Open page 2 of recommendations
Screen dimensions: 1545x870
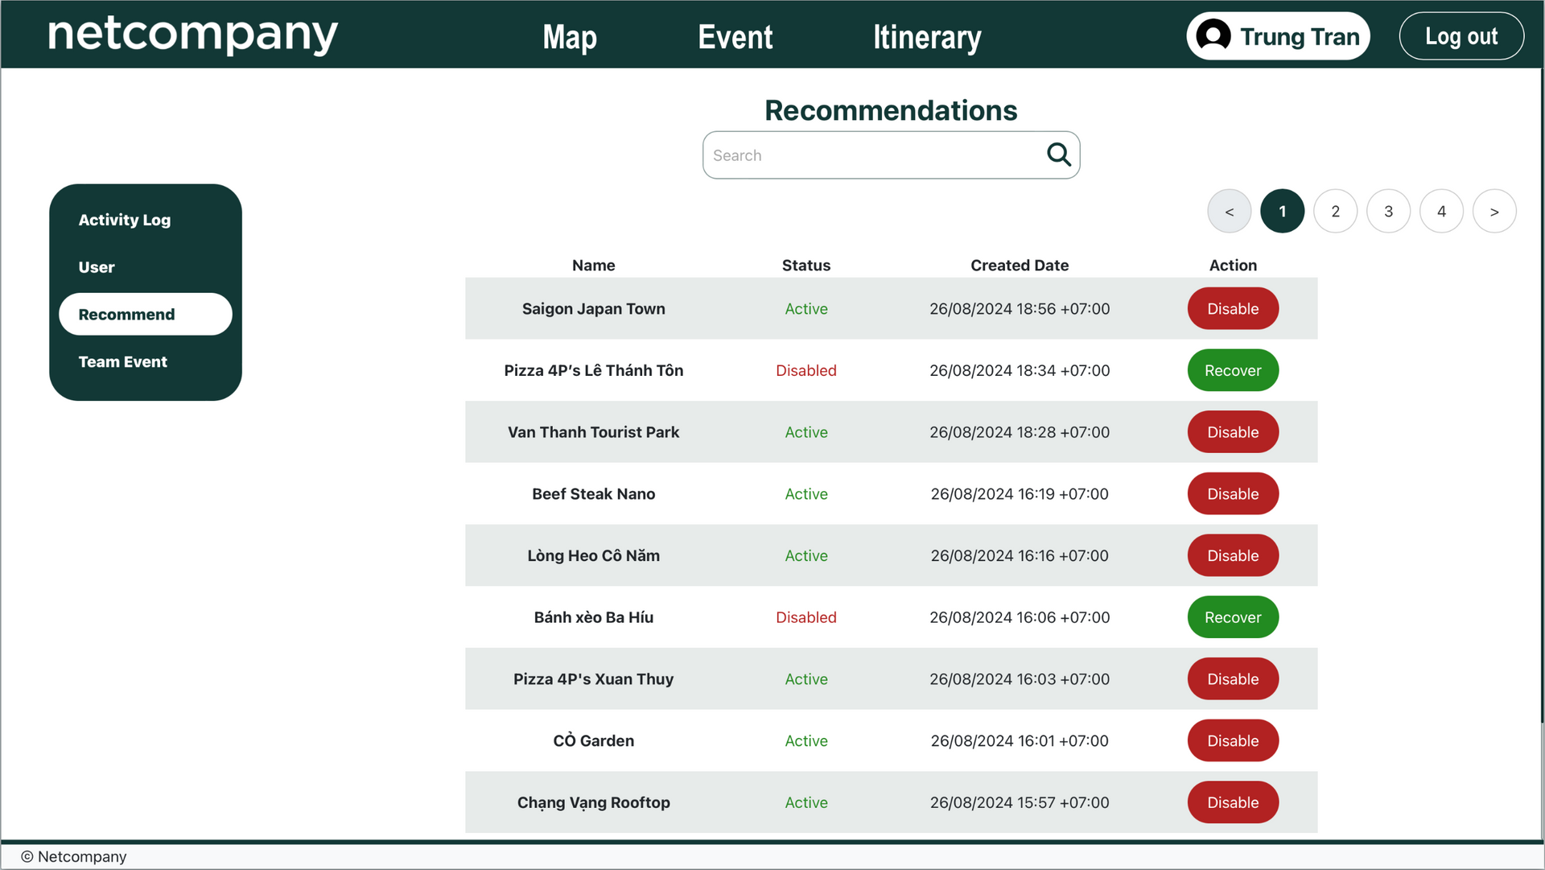point(1335,212)
